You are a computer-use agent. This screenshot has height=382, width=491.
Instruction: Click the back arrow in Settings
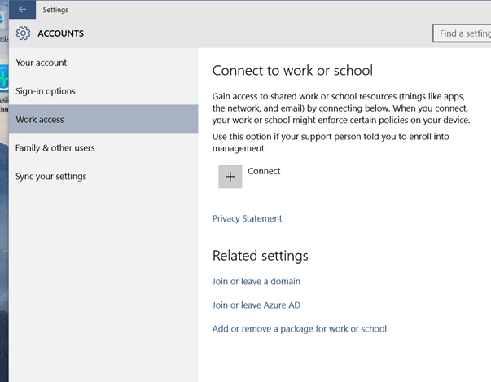(22, 10)
